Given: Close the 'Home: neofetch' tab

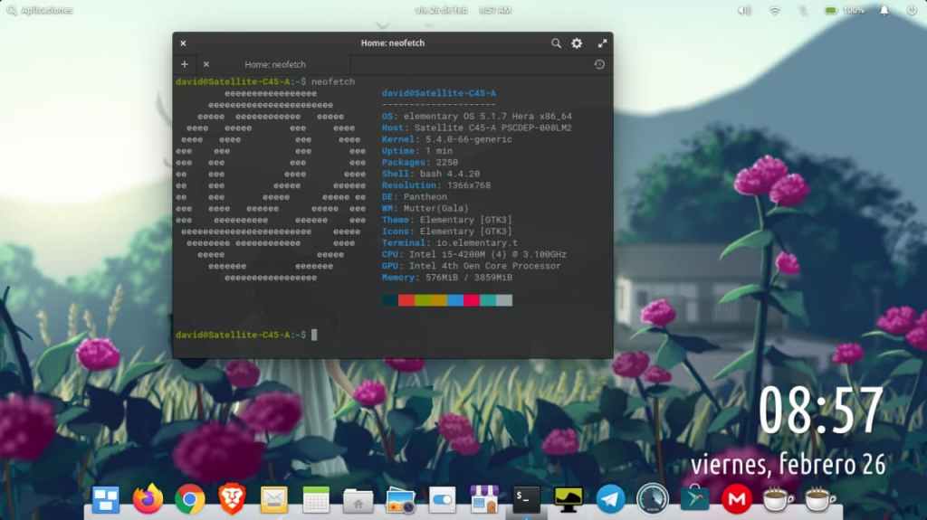Looking at the screenshot, I should click(x=206, y=65).
